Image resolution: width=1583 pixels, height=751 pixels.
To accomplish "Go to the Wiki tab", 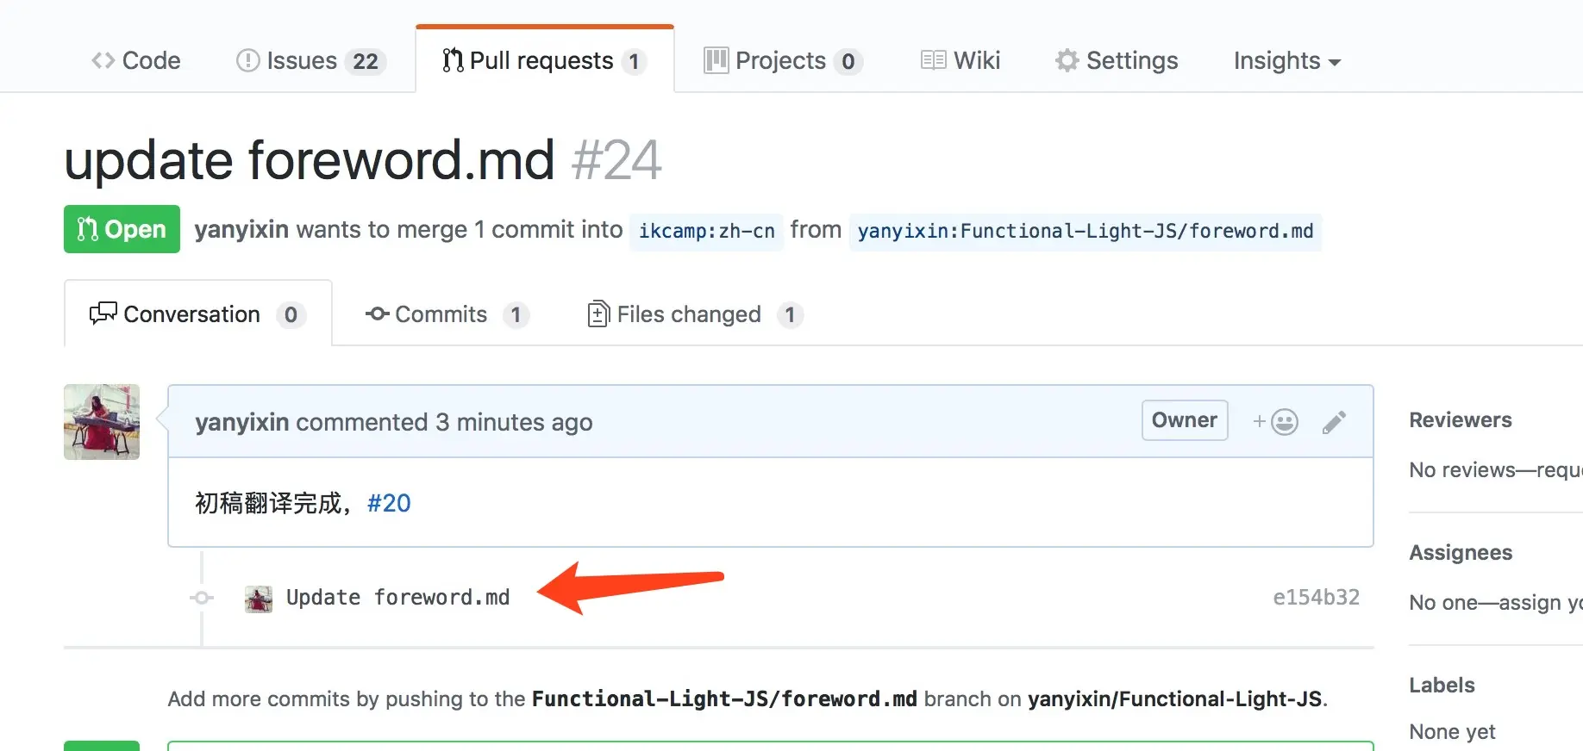I will 960,60.
